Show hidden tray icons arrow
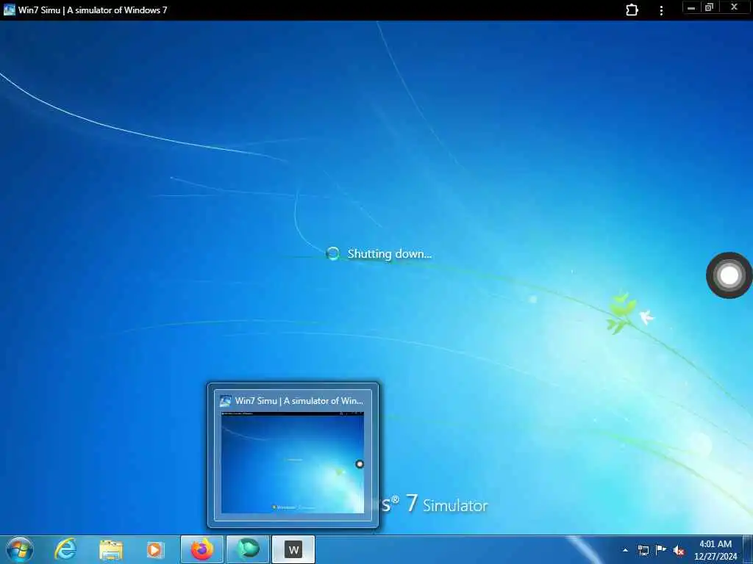The image size is (753, 564). tap(625, 550)
